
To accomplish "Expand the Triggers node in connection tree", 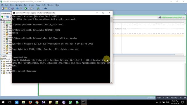I will (4, 46).
